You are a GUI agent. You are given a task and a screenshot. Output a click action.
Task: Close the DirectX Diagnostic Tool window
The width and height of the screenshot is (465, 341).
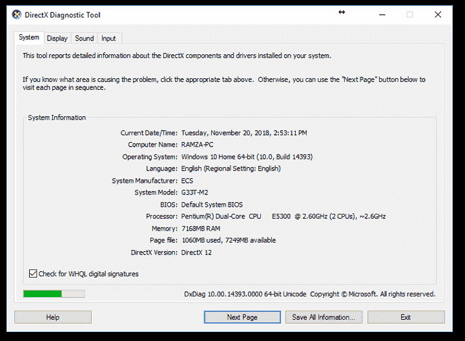coord(438,14)
